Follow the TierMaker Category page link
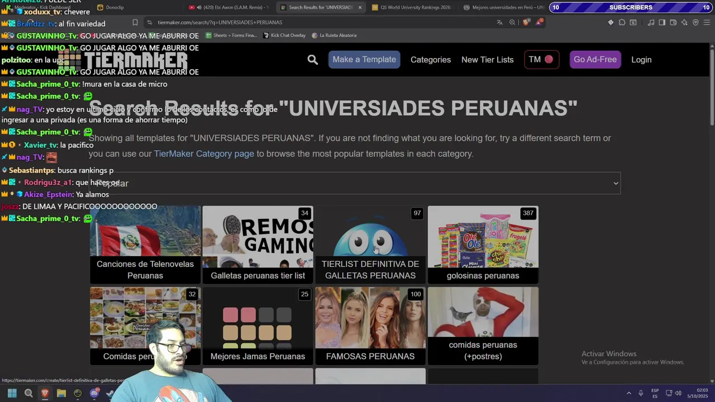This screenshot has height=402, width=715. [204, 154]
